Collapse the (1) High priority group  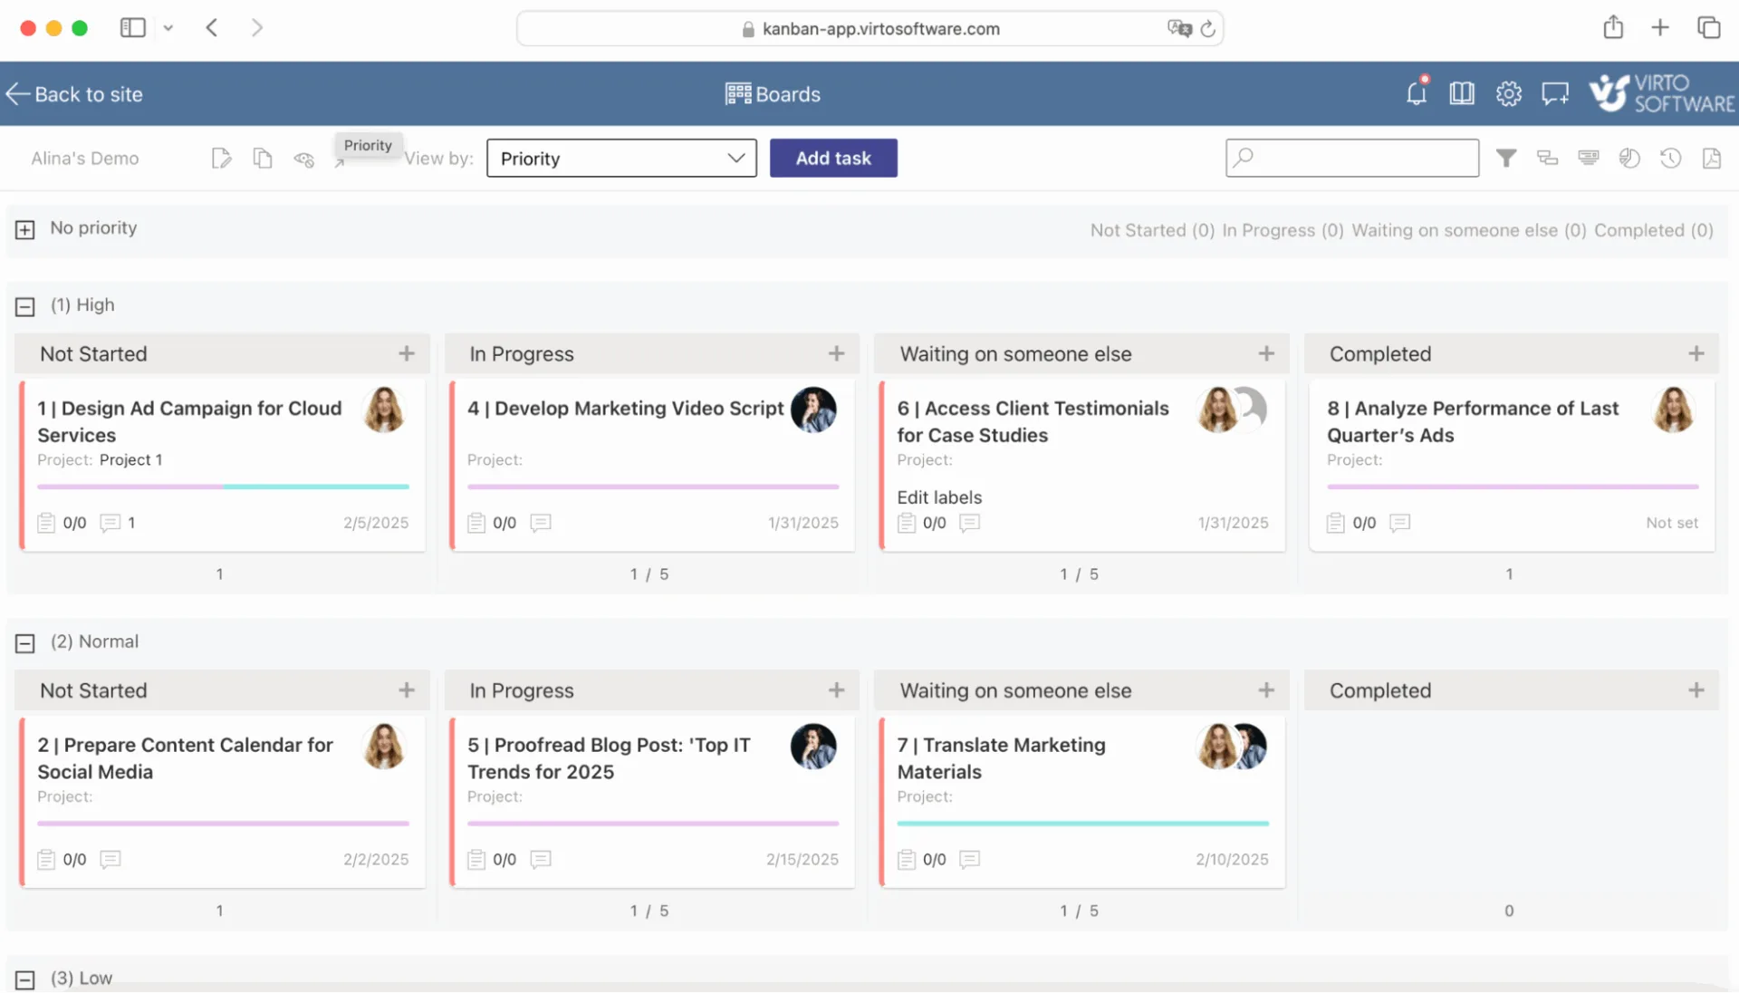24,306
